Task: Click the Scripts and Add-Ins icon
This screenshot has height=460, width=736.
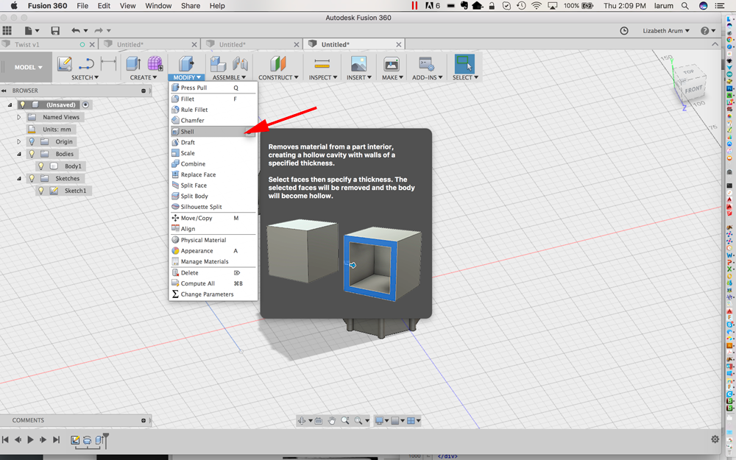Action: tap(426, 64)
